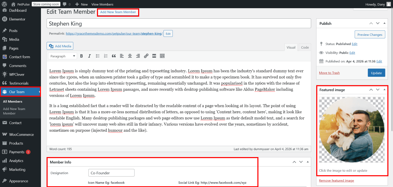
Task: Insert a blockquote
Action: 114,56
